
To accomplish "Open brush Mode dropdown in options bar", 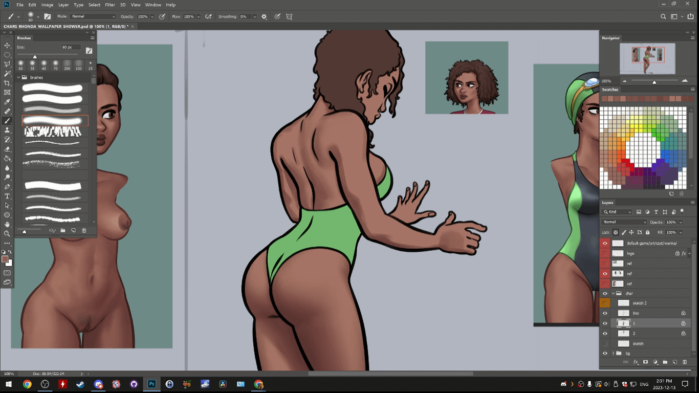I will coord(93,17).
